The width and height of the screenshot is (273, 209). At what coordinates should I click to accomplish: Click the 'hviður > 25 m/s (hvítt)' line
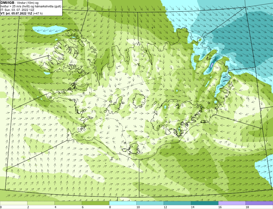point(16,7)
